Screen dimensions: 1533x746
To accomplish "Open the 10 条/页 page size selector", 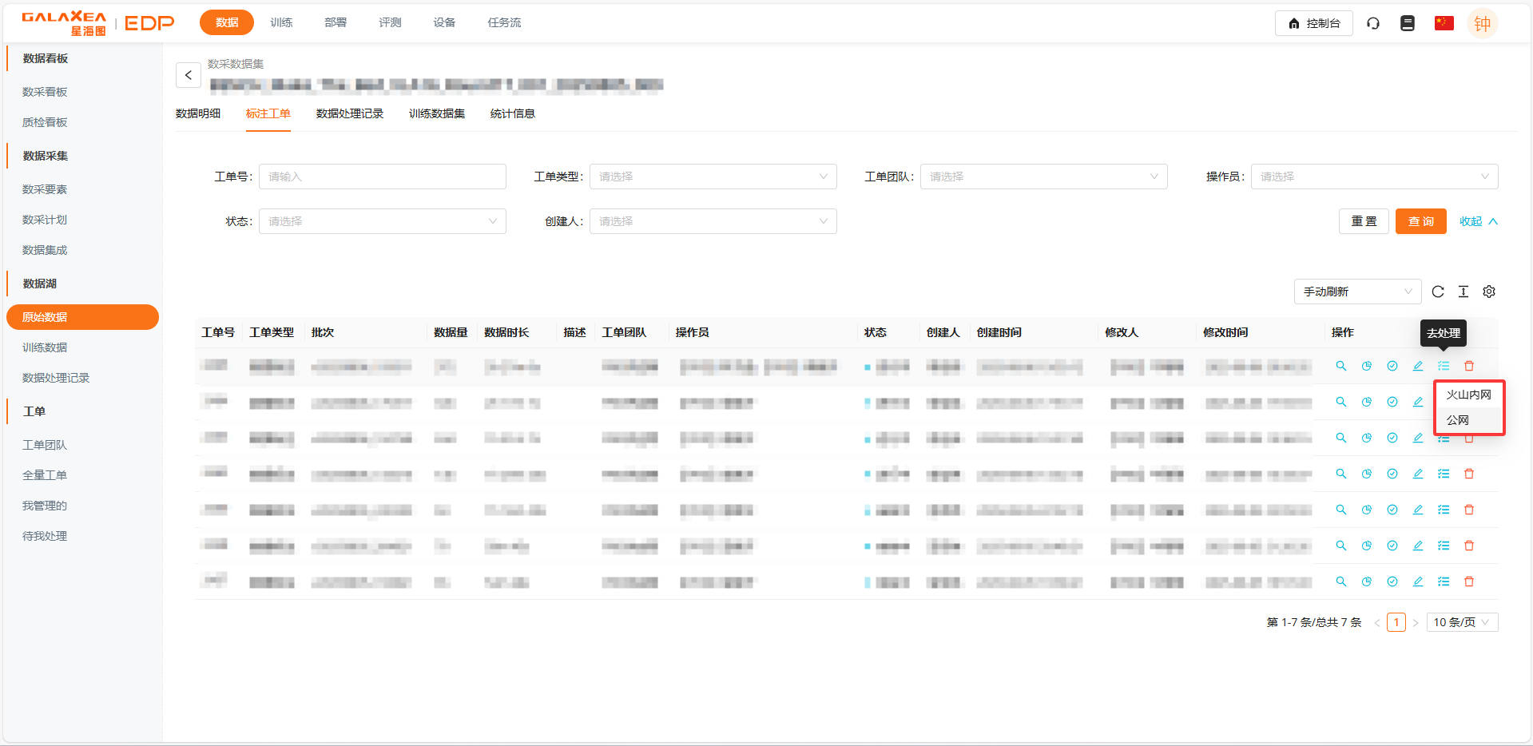I will click(1461, 622).
